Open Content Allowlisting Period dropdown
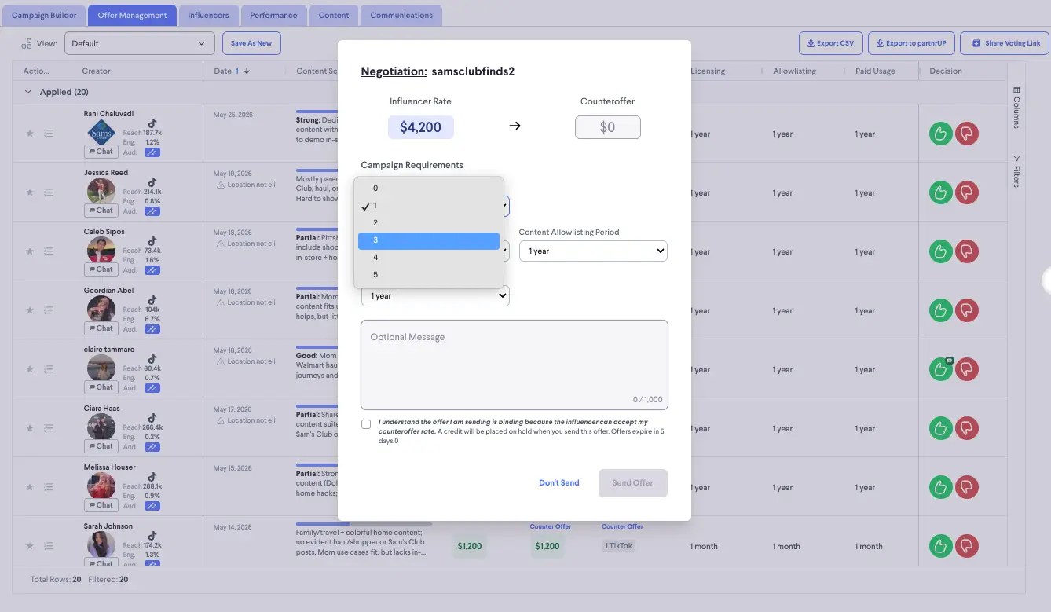This screenshot has width=1051, height=612. [x=593, y=251]
